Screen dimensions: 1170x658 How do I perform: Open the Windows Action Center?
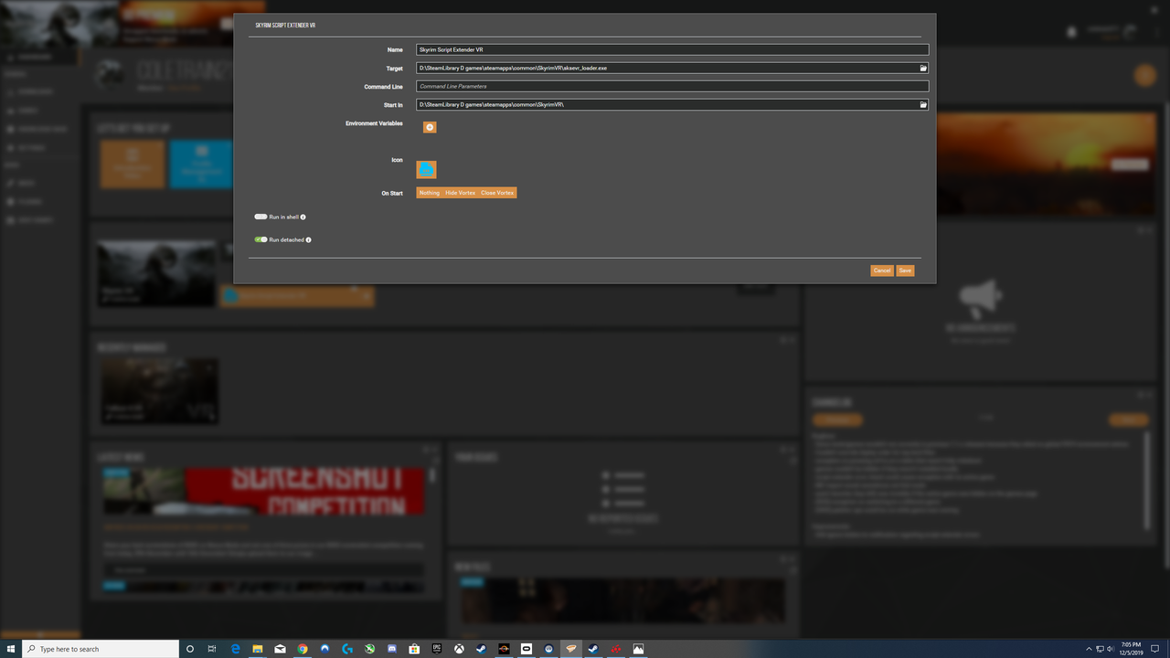pyautogui.click(x=1155, y=649)
